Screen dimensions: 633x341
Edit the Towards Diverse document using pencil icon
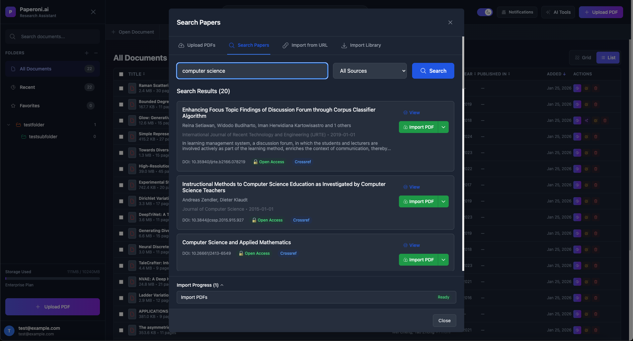(587, 152)
